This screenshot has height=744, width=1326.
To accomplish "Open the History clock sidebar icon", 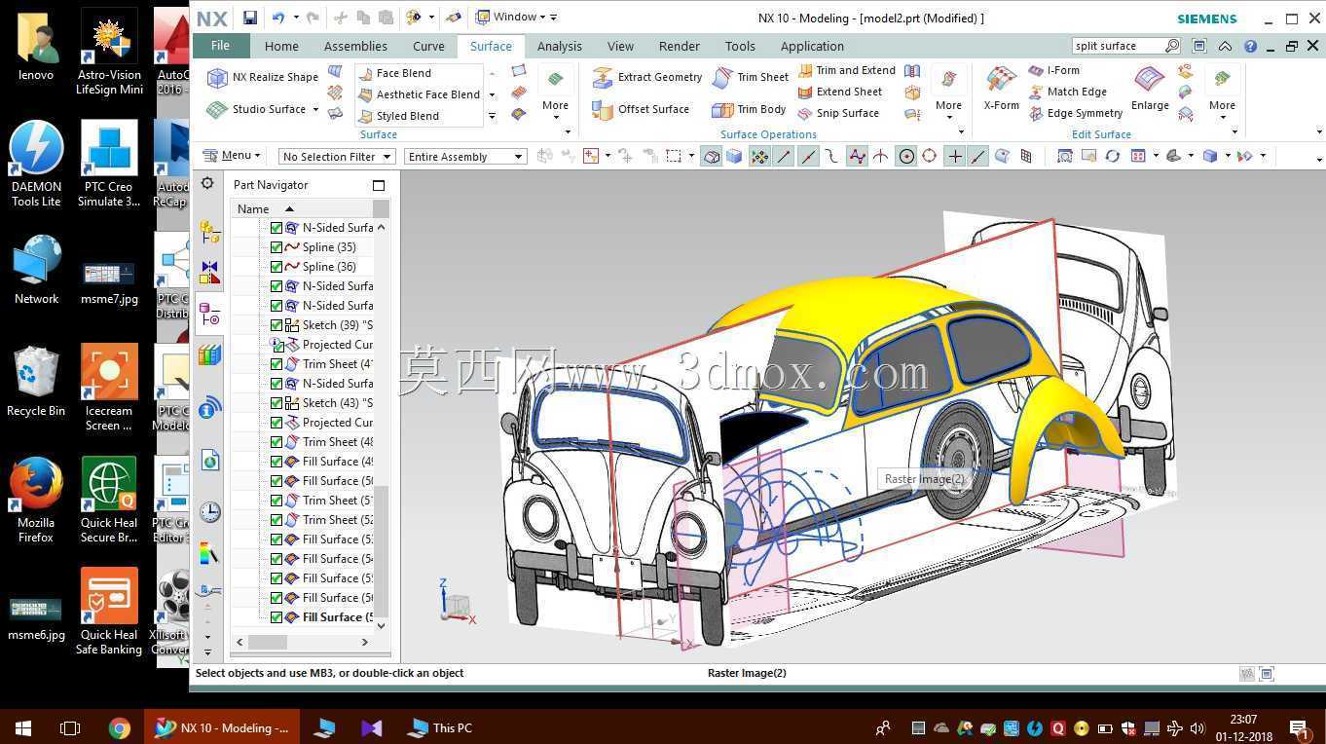I will coord(209,512).
